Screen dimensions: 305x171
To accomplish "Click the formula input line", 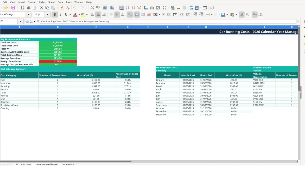I will point(168,21).
